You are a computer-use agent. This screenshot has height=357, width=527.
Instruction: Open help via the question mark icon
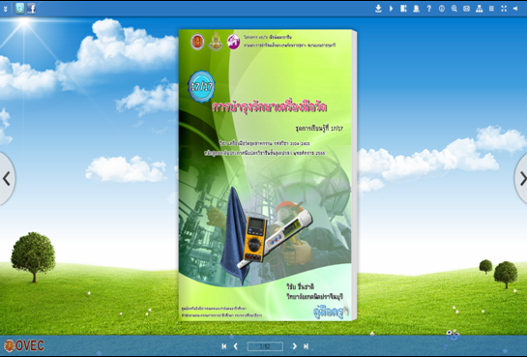tap(429, 9)
